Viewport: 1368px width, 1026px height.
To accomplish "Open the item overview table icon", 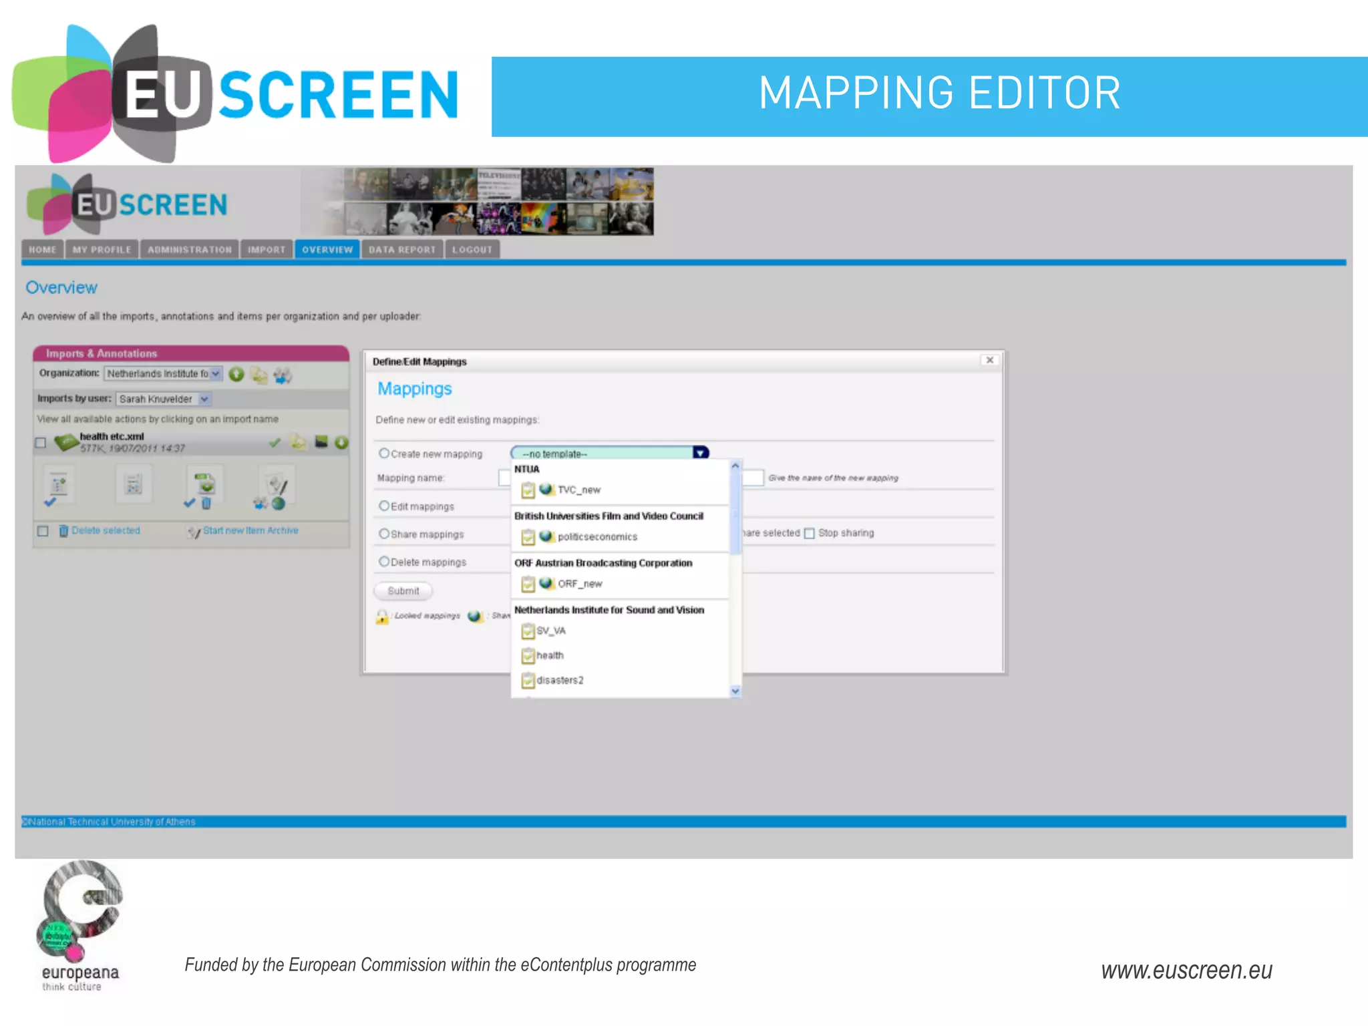I will coord(134,484).
